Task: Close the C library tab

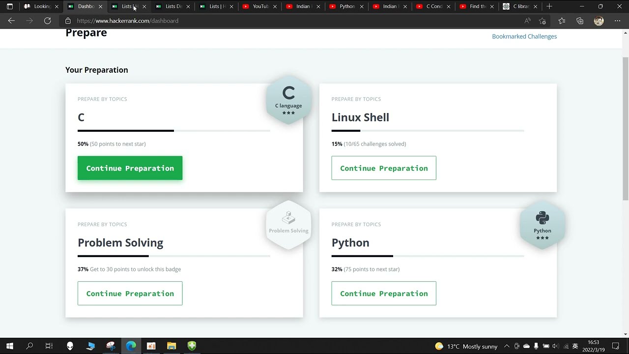Action: pyautogui.click(x=535, y=6)
